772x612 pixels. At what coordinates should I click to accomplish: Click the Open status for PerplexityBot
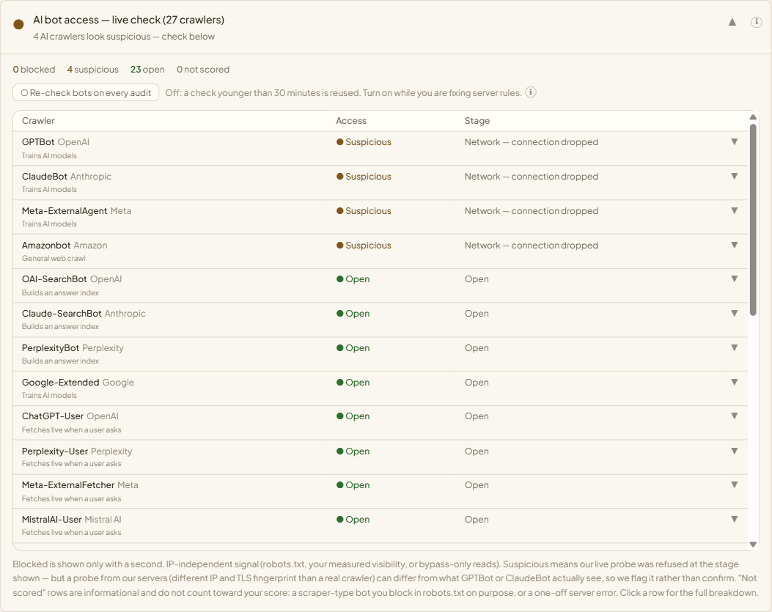click(353, 347)
